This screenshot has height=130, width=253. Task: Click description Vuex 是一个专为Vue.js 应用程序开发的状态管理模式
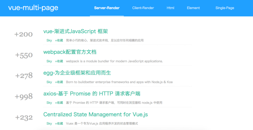[102, 124]
